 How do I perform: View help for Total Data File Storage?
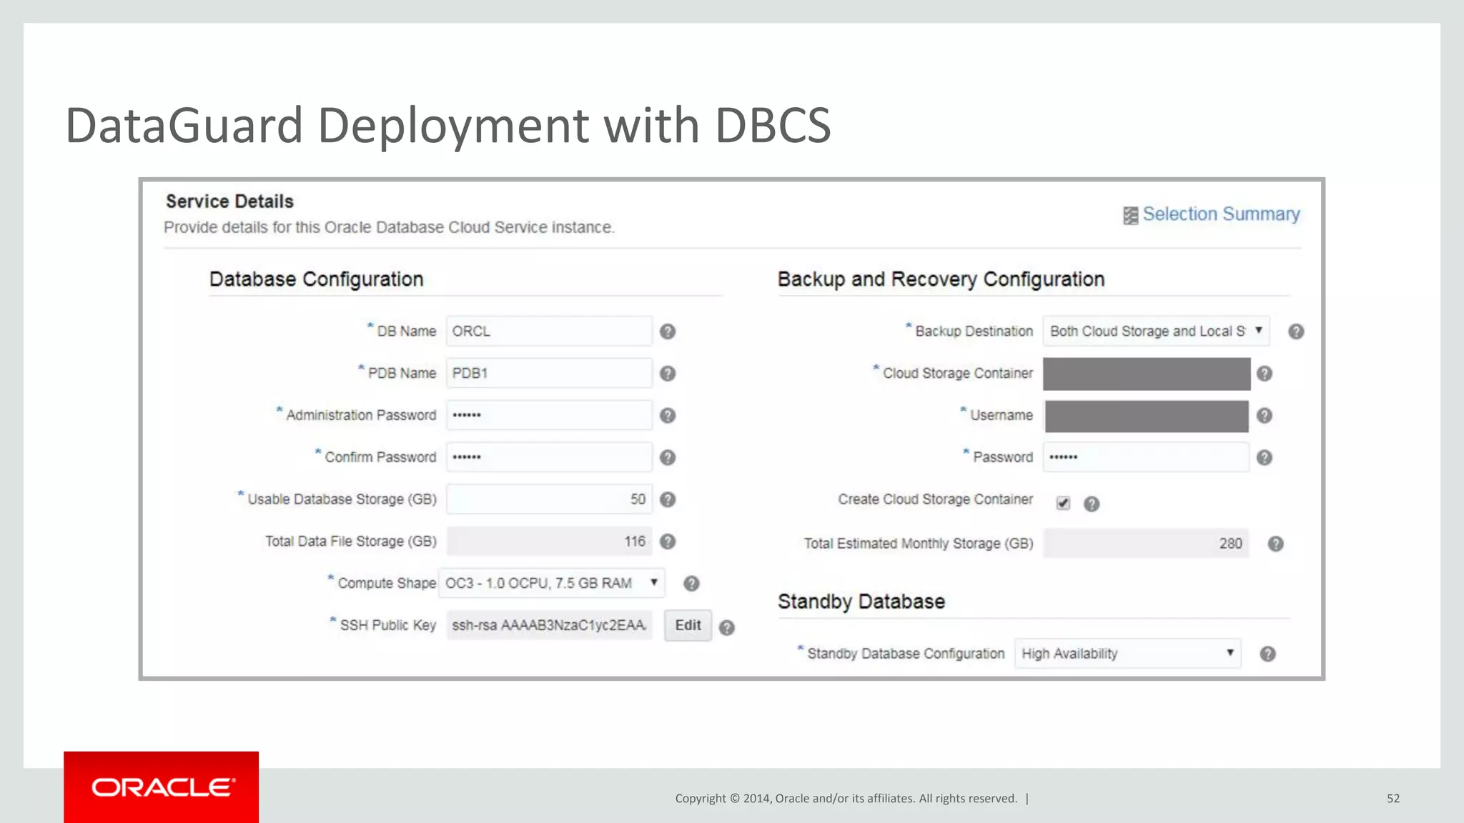[x=668, y=542]
